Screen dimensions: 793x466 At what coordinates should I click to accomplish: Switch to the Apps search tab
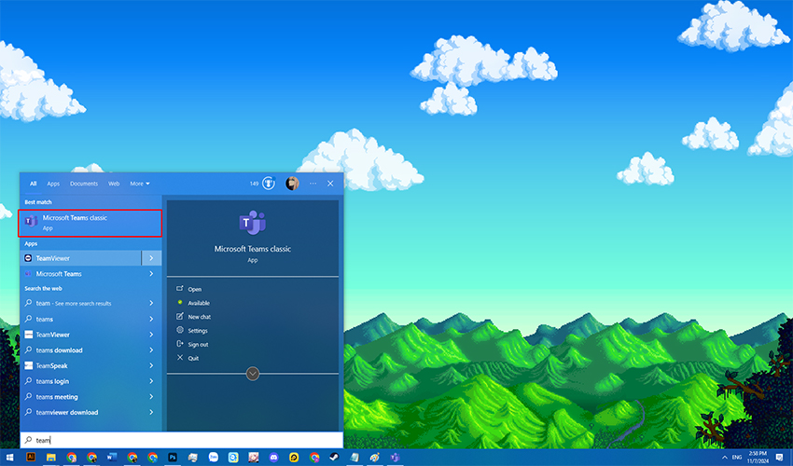pos(53,184)
